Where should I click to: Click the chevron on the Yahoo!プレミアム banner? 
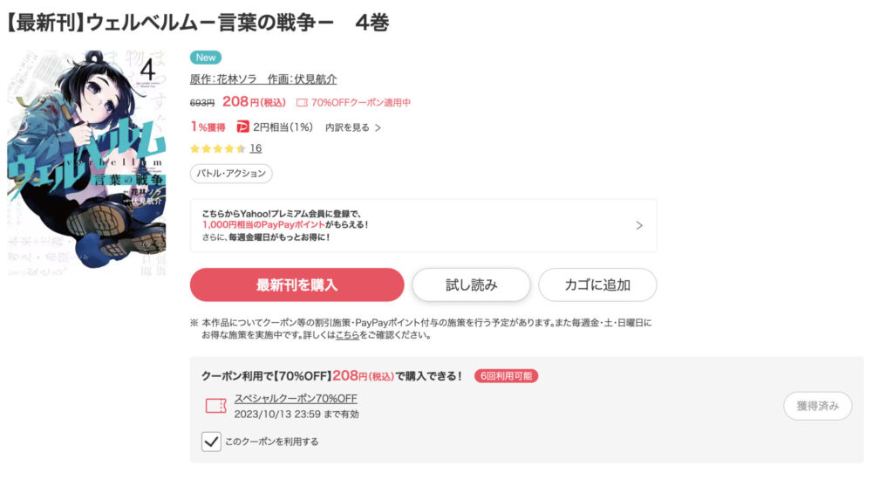point(639,225)
